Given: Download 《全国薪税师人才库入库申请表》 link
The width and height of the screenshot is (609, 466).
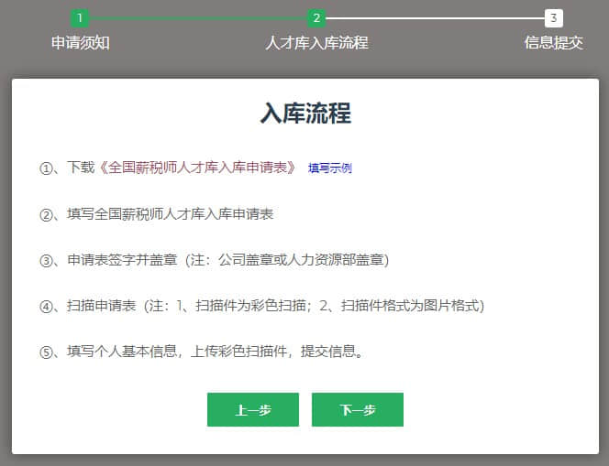Looking at the screenshot, I should click(197, 168).
